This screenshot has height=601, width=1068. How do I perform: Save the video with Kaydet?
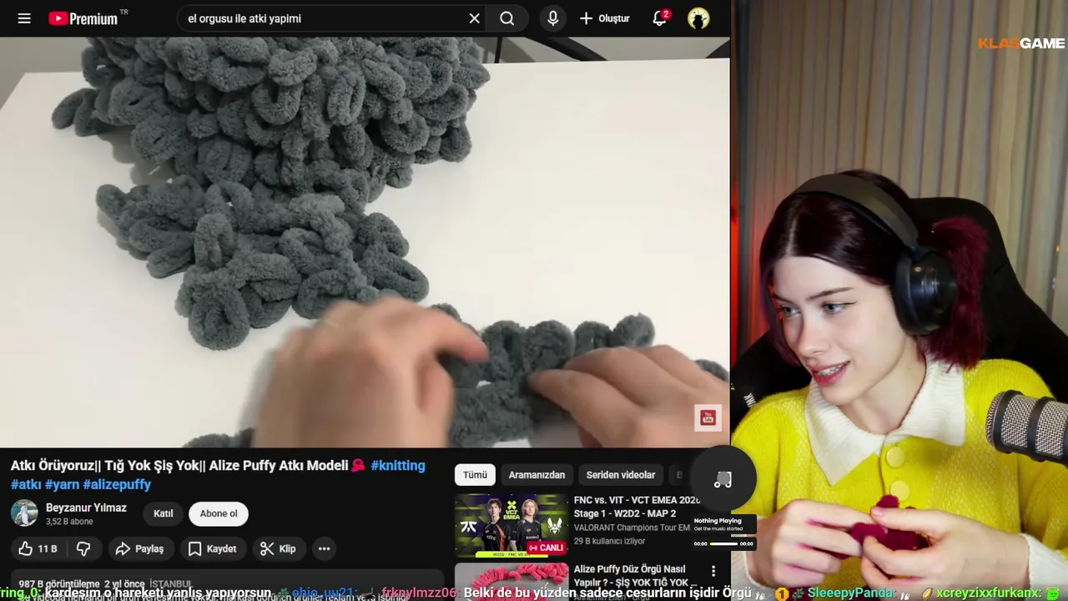(213, 548)
